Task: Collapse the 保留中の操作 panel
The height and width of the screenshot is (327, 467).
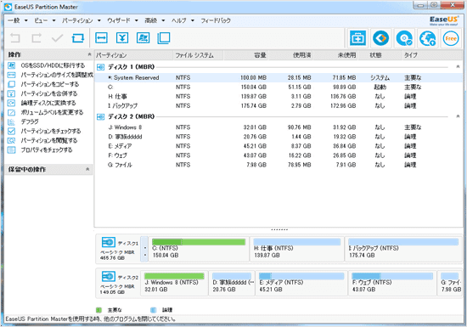Action: click(87, 169)
